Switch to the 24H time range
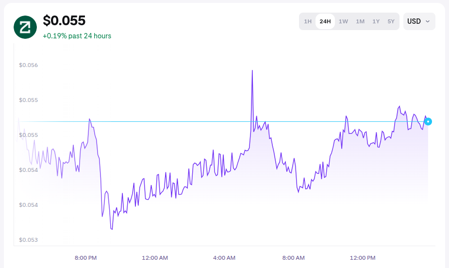This screenshot has height=268, width=449. tap(325, 21)
